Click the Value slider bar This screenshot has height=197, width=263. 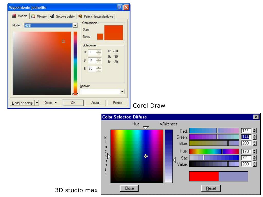[x=214, y=164]
